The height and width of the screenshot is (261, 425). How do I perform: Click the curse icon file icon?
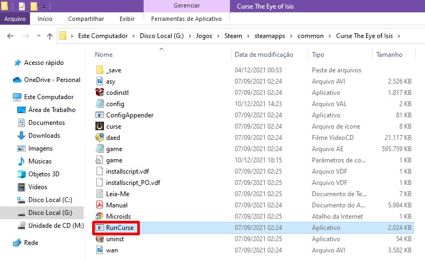point(100,126)
